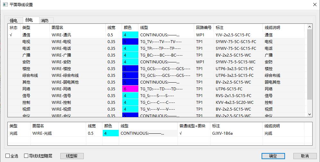The height and width of the screenshot is (162, 320).
Task: Toggle the status checkmark in the 通信 row
Action: pyautogui.click(x=11, y=35)
